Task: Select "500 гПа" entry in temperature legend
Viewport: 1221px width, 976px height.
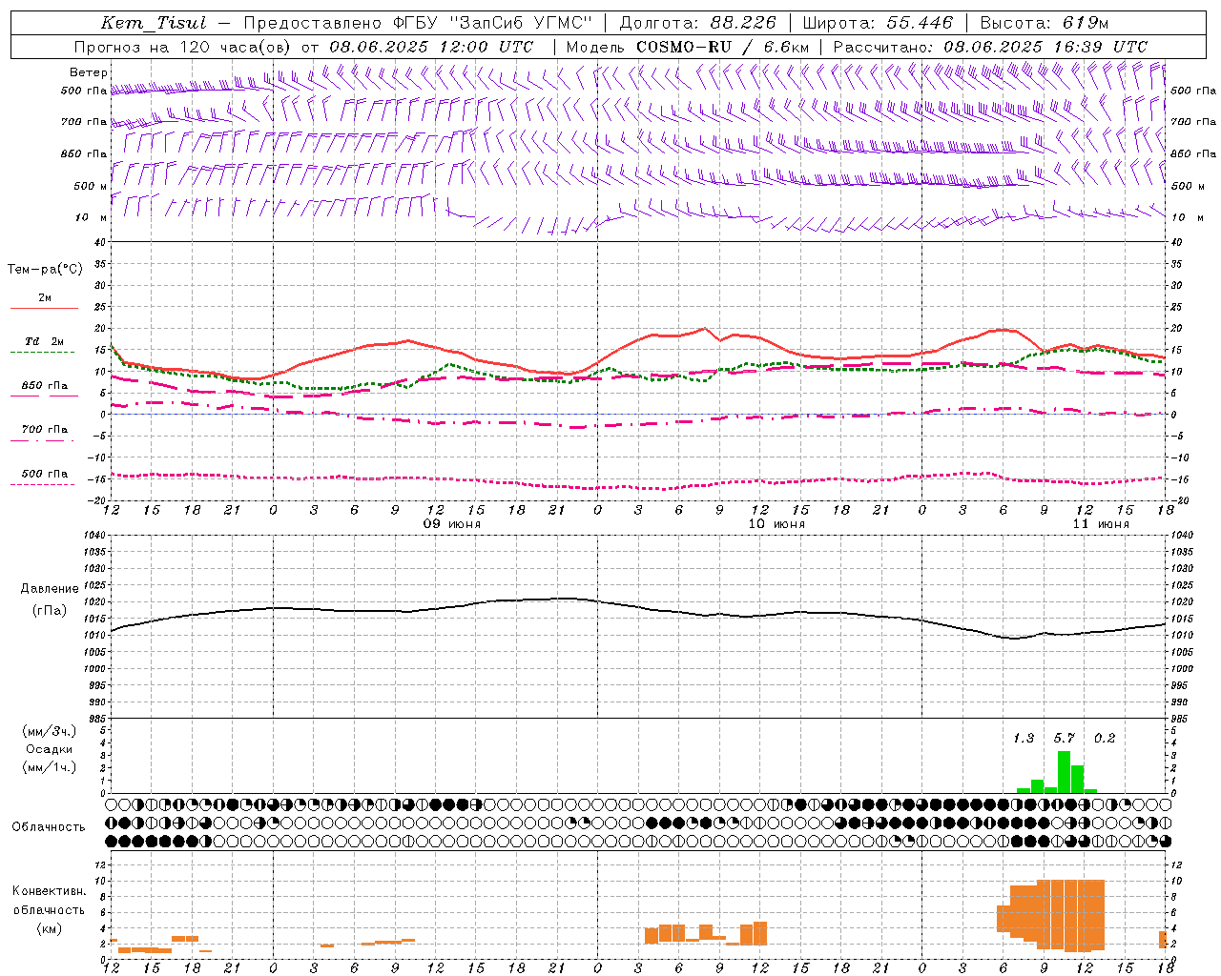Action: (44, 474)
